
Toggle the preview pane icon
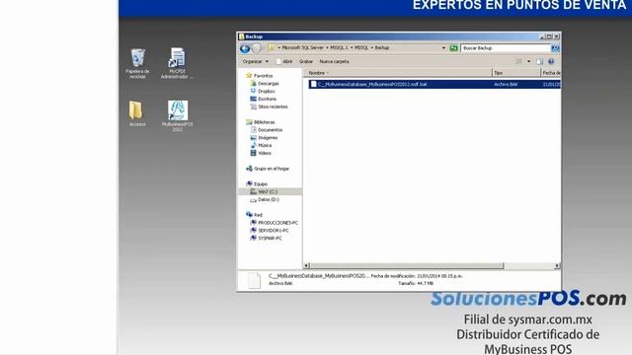540,61
